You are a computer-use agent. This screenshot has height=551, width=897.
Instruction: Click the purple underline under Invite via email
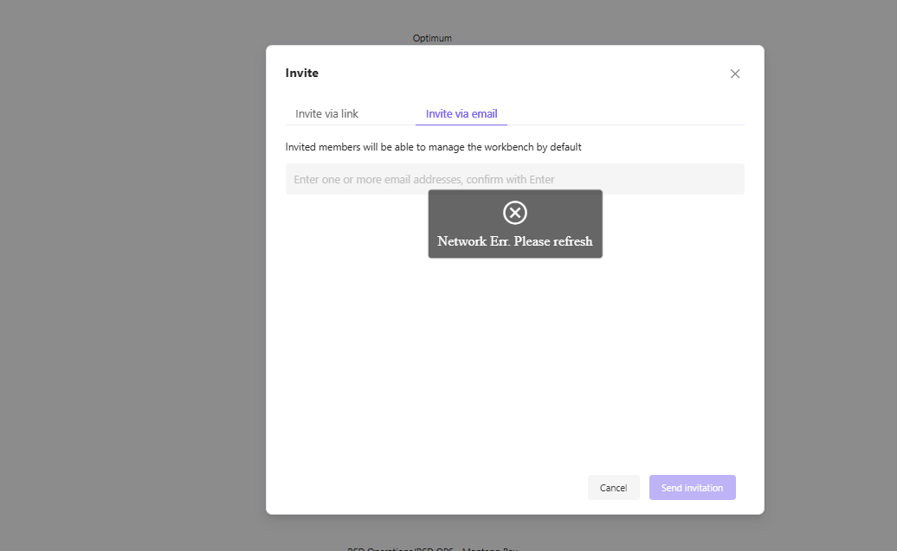point(461,125)
